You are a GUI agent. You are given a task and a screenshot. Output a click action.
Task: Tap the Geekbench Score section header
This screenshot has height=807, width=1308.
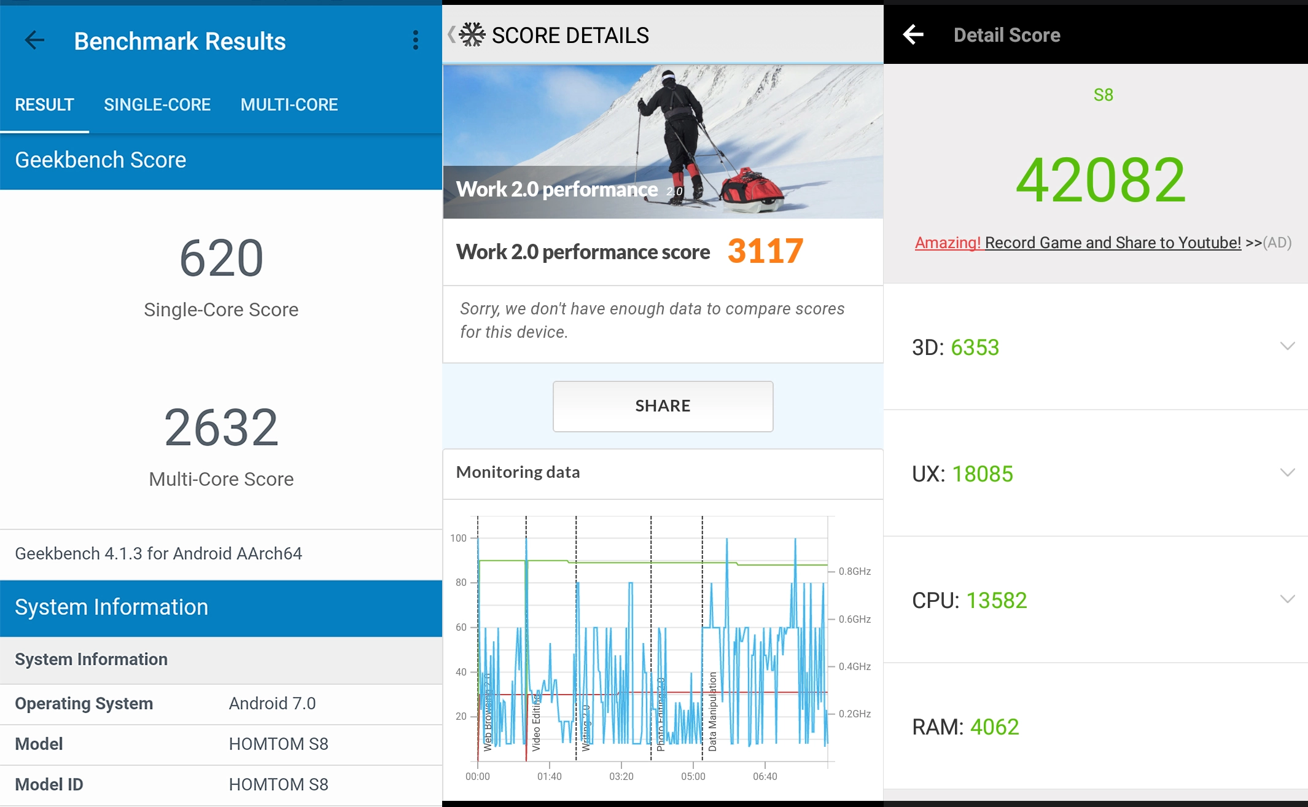221,161
